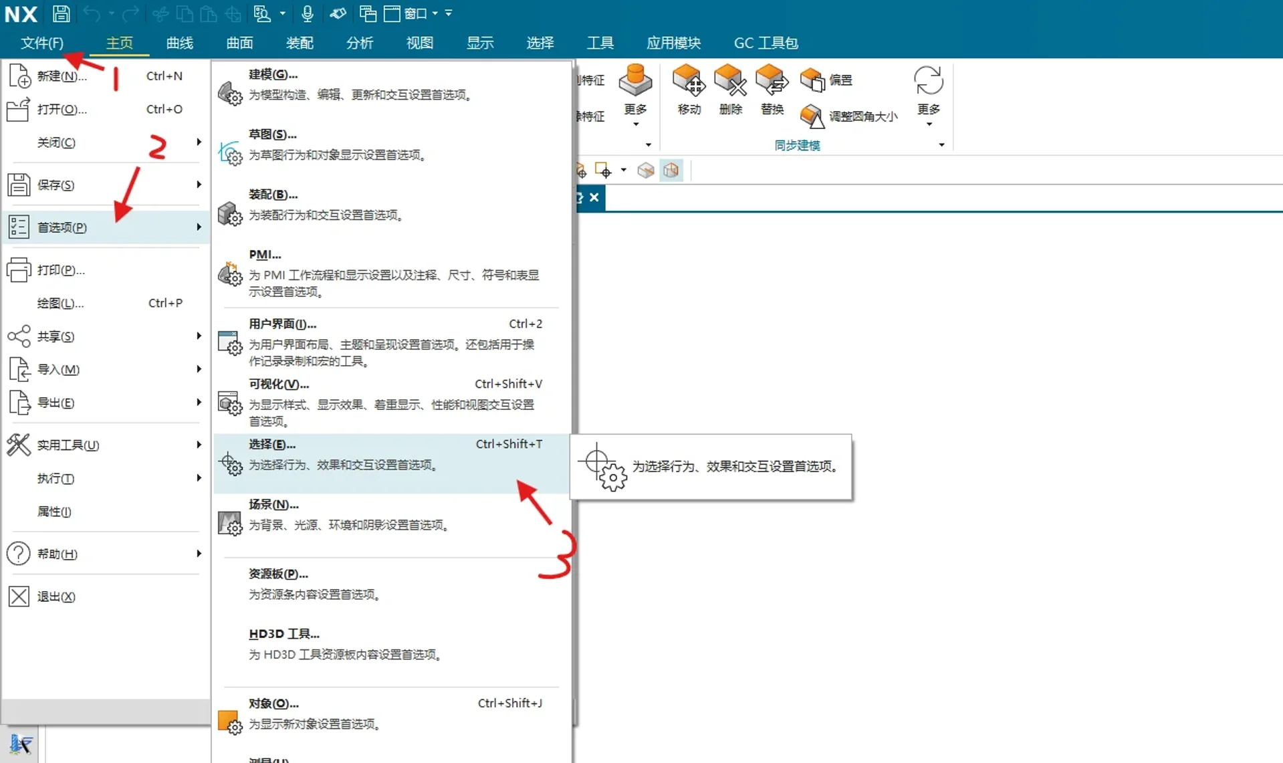This screenshot has width=1283, height=763.
Task: Click the Paste toolbar icon
Action: click(207, 14)
